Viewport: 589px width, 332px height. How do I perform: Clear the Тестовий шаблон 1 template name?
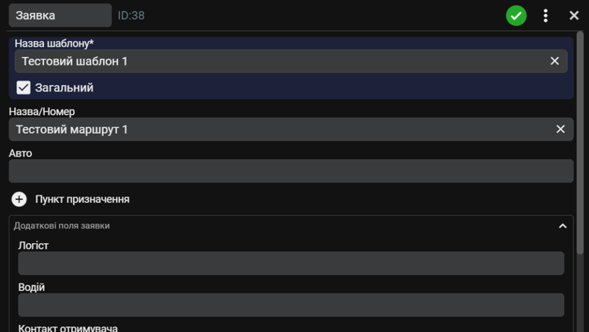(x=554, y=61)
